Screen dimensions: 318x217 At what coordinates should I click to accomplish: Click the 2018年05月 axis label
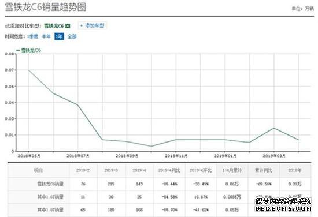(x=29, y=156)
